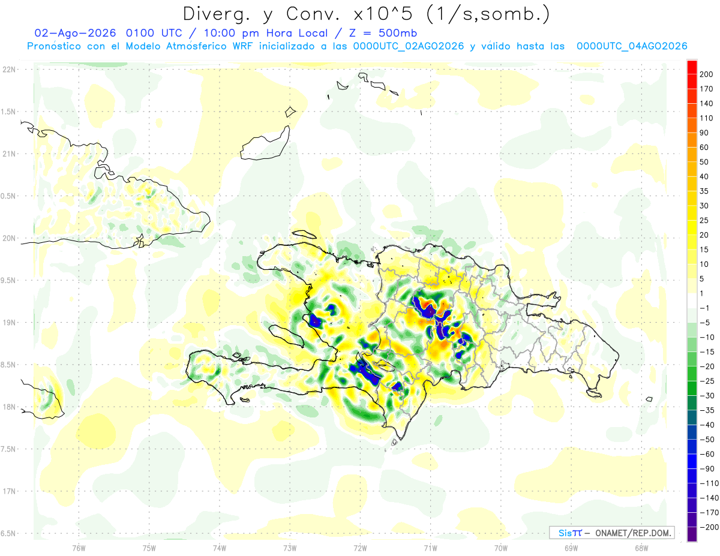Screen dimensions: 720x556
Task: Click the '75W' longitude label
Action: [149, 548]
